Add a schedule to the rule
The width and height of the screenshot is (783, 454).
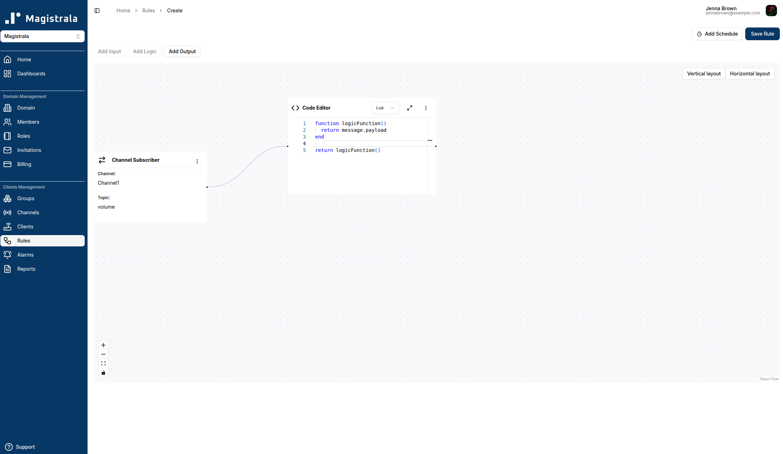click(x=717, y=33)
